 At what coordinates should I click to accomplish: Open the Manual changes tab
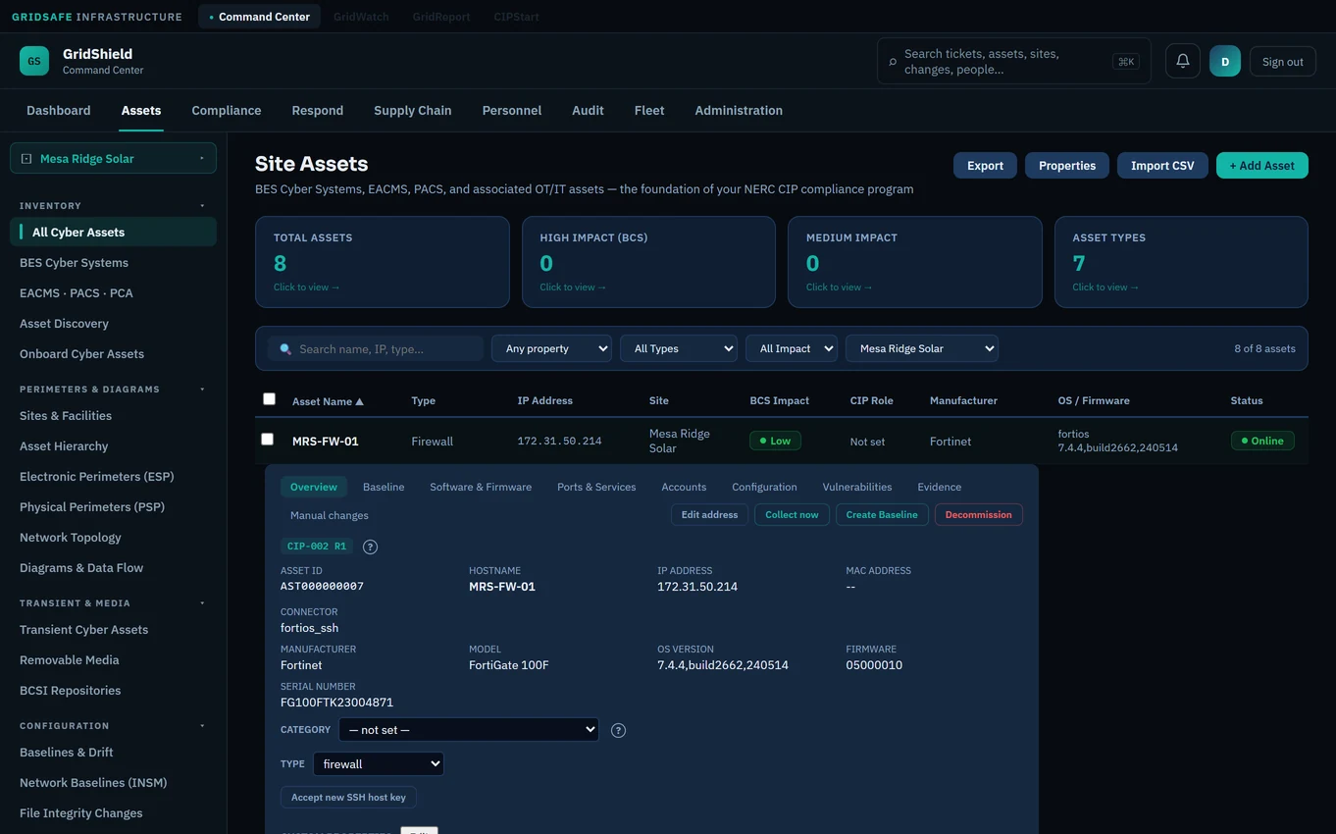(x=330, y=515)
